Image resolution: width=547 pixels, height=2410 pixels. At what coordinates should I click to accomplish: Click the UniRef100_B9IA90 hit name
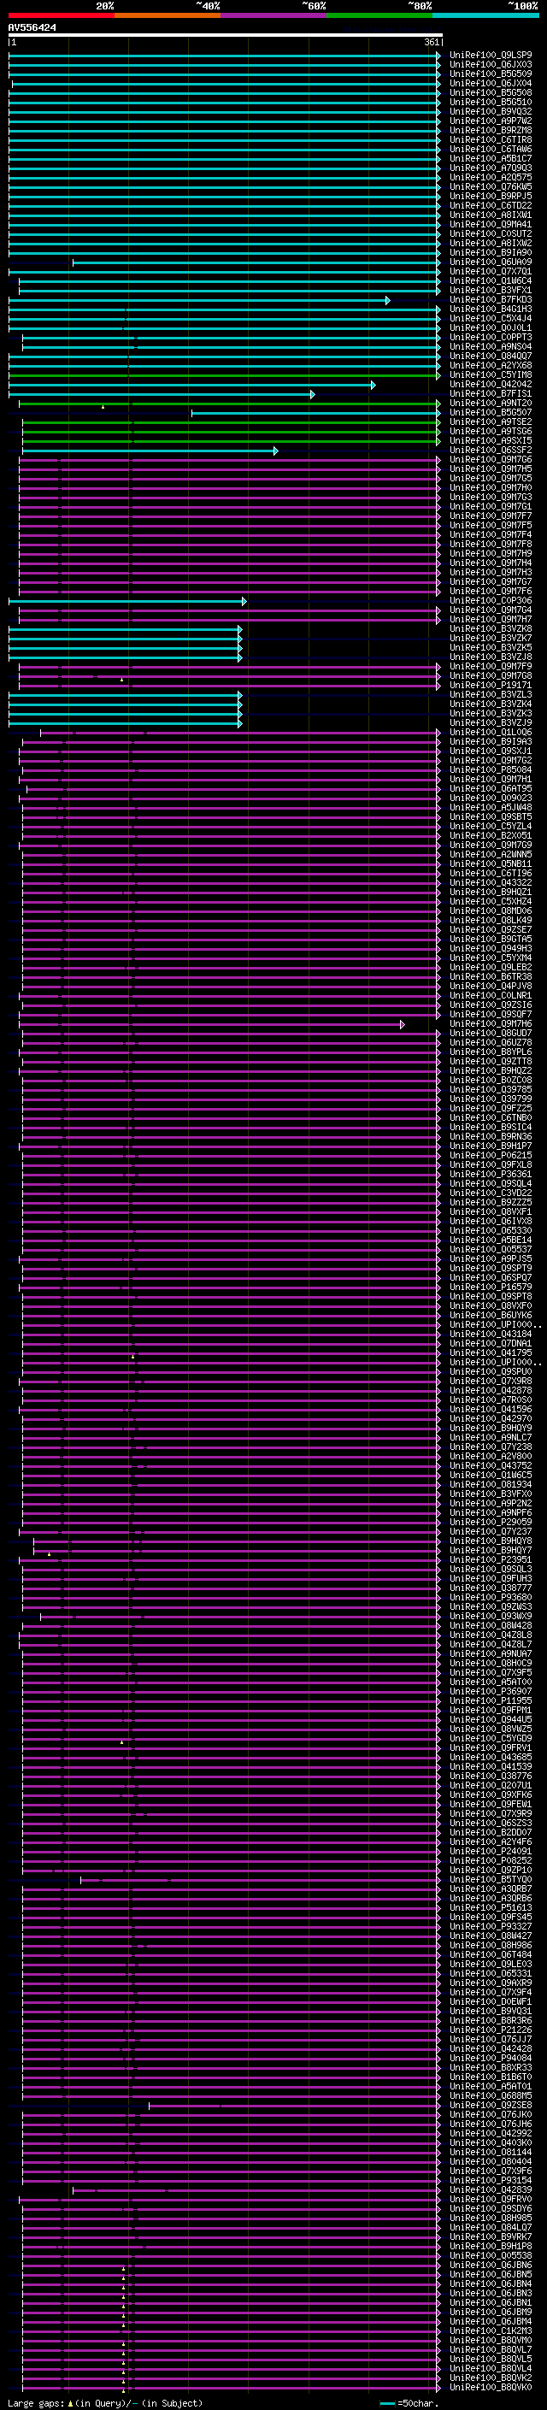(x=491, y=252)
